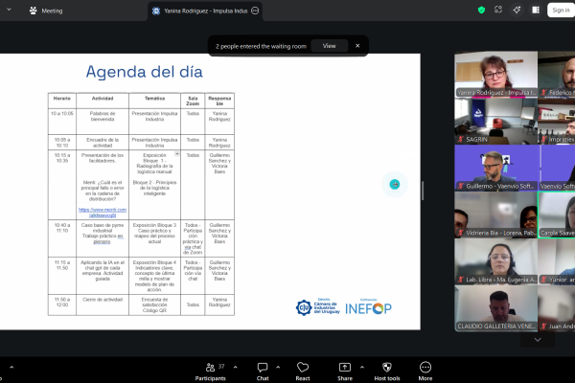575x383 pixels.
Task: Click the Sign in button
Action: pyautogui.click(x=559, y=11)
